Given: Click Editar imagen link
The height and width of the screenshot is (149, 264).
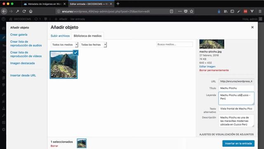Looking at the screenshot, I should click(x=207, y=67).
